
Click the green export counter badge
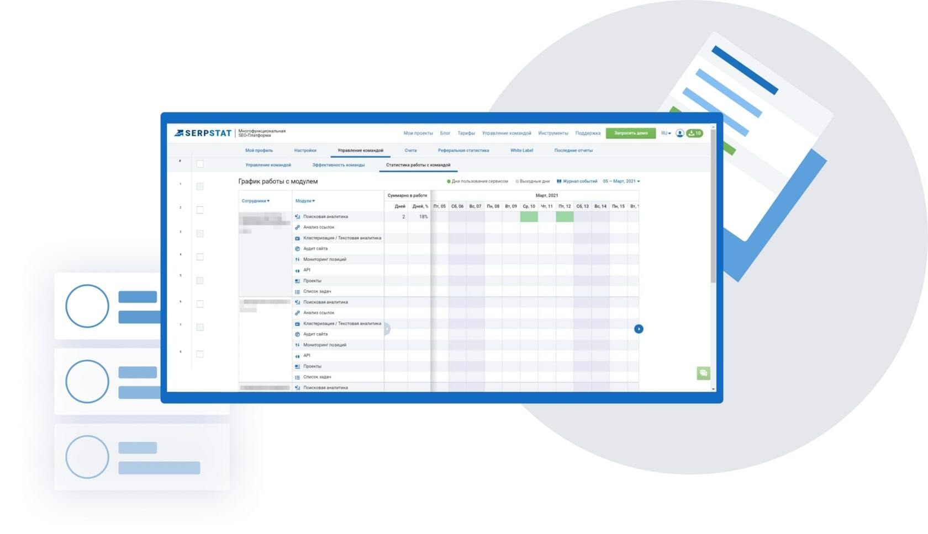click(694, 133)
